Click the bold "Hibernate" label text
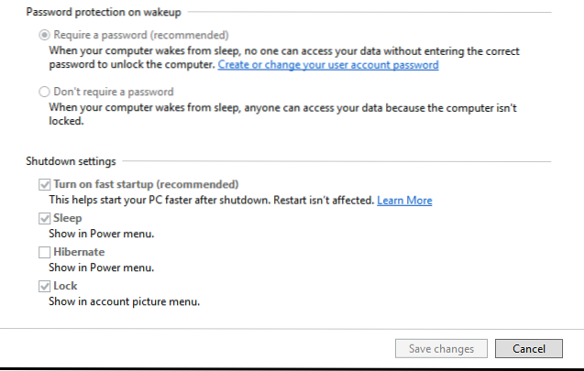The image size is (584, 371). (79, 252)
